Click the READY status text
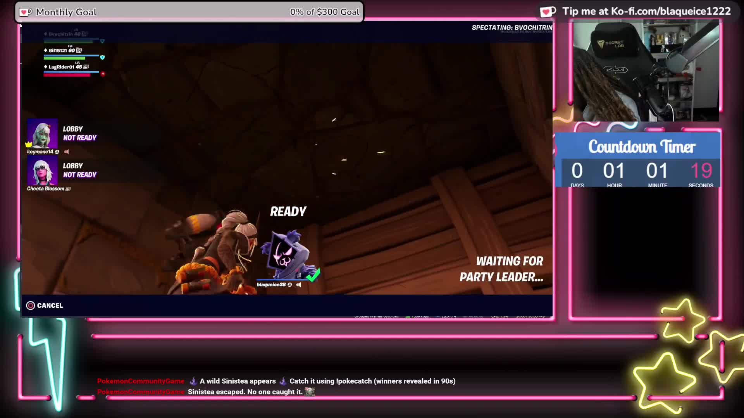This screenshot has height=418, width=744. pyautogui.click(x=288, y=211)
